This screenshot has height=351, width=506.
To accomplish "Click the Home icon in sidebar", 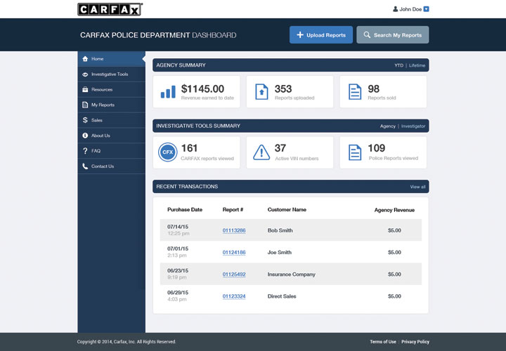I will coord(85,59).
